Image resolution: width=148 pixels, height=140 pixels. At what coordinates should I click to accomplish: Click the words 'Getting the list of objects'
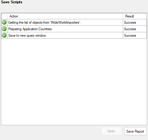click(25, 22)
